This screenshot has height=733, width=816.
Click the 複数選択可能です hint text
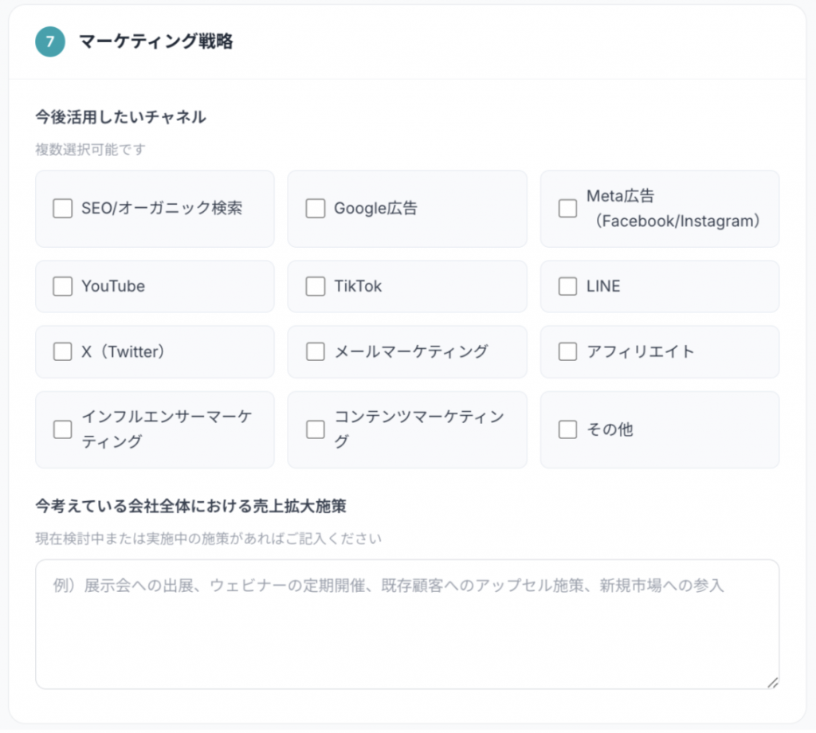point(90,150)
